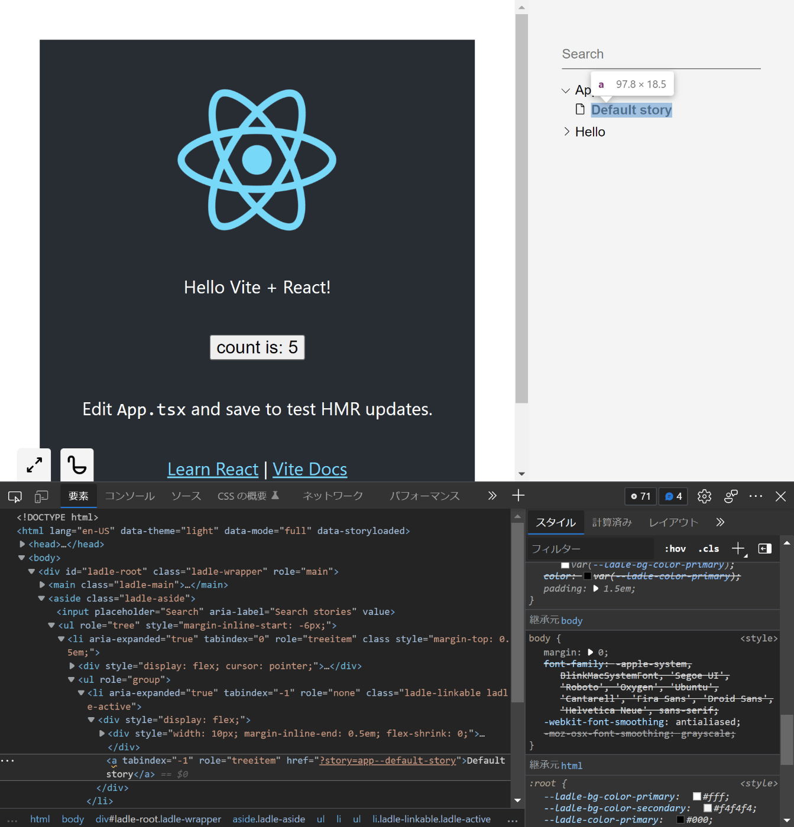Click the count is: 5 button
This screenshot has width=794, height=827.
[257, 347]
